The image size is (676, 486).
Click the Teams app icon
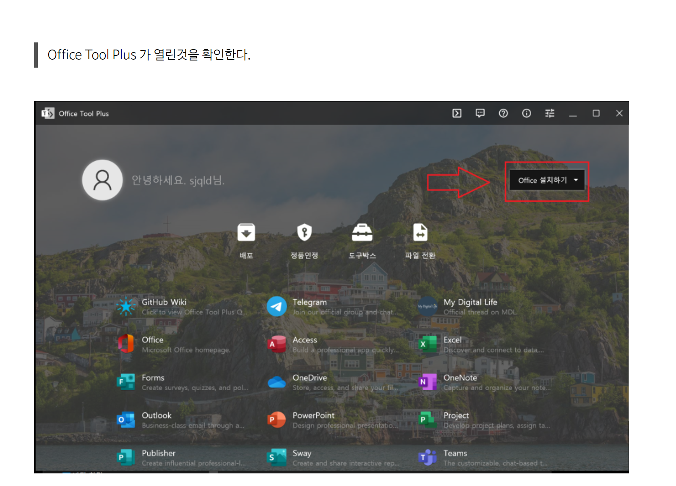(428, 457)
